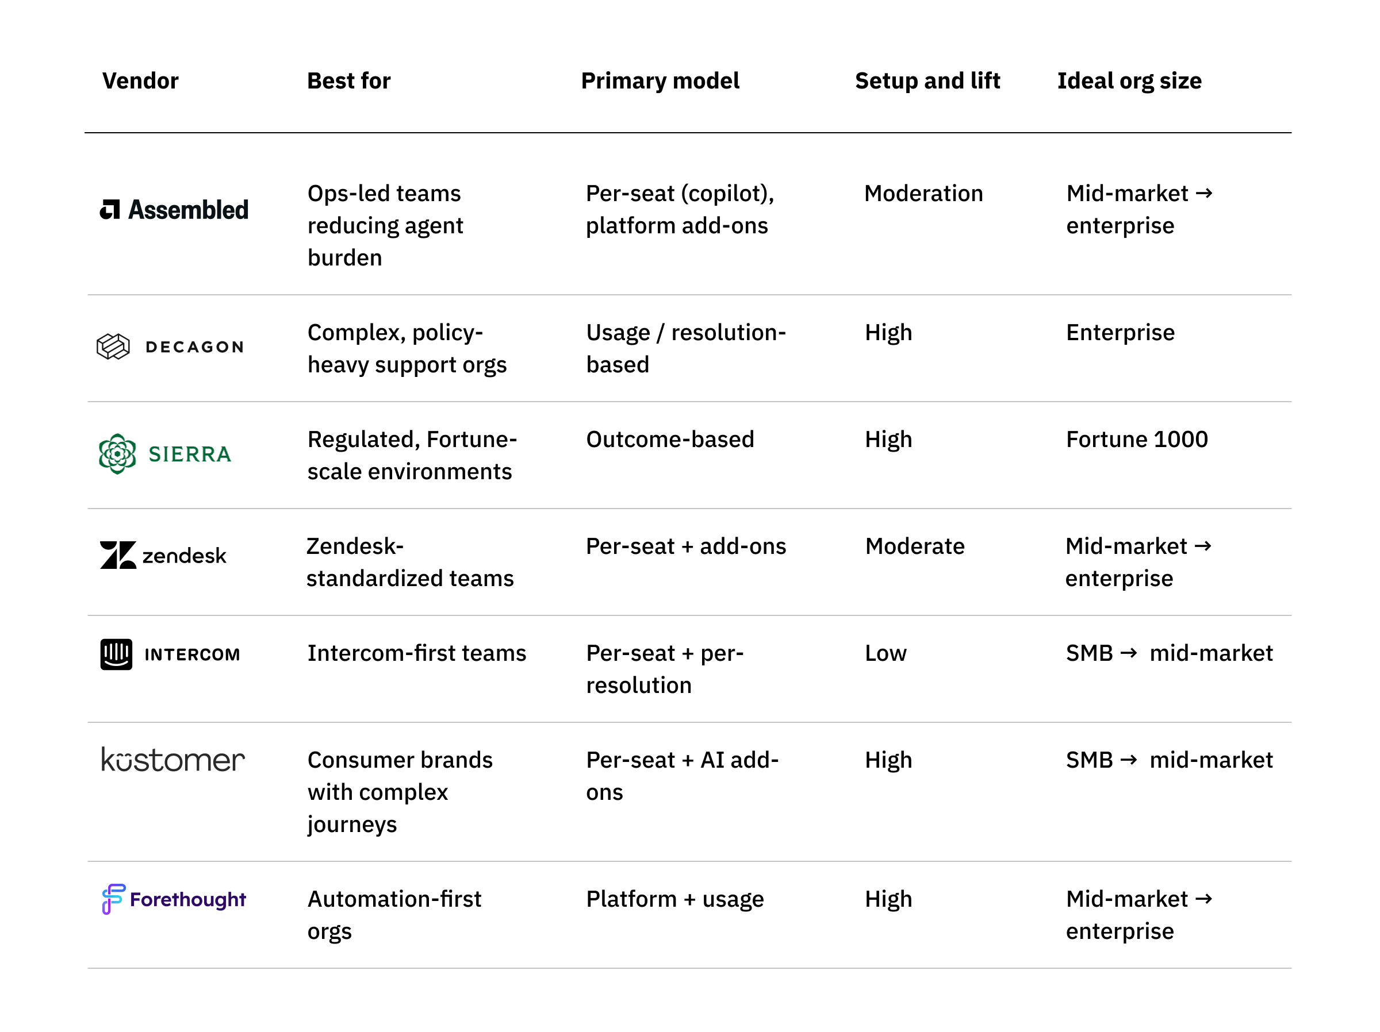Image resolution: width=1380 pixels, height=1032 pixels.
Task: Click the Moderation cell for Assembled
Action: pos(923,193)
